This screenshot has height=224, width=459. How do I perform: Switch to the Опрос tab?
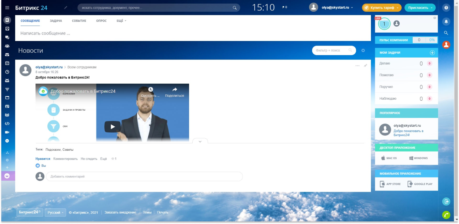[101, 21]
